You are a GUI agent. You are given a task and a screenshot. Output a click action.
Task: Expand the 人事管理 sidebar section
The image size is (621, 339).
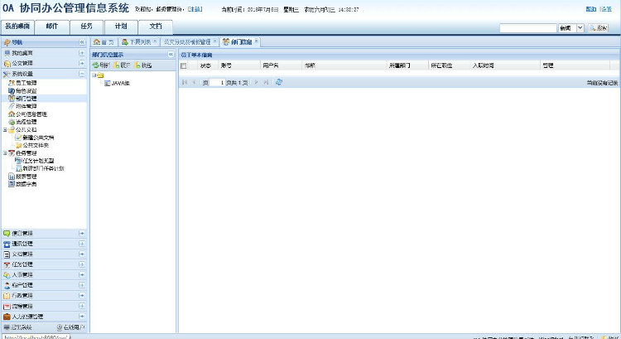pos(81,274)
